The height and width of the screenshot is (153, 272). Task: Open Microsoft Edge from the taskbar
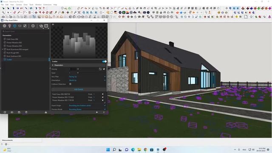click(x=133, y=150)
